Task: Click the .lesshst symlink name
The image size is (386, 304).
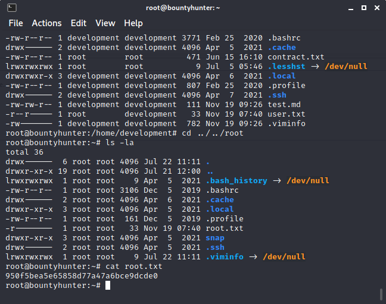Action: point(287,67)
